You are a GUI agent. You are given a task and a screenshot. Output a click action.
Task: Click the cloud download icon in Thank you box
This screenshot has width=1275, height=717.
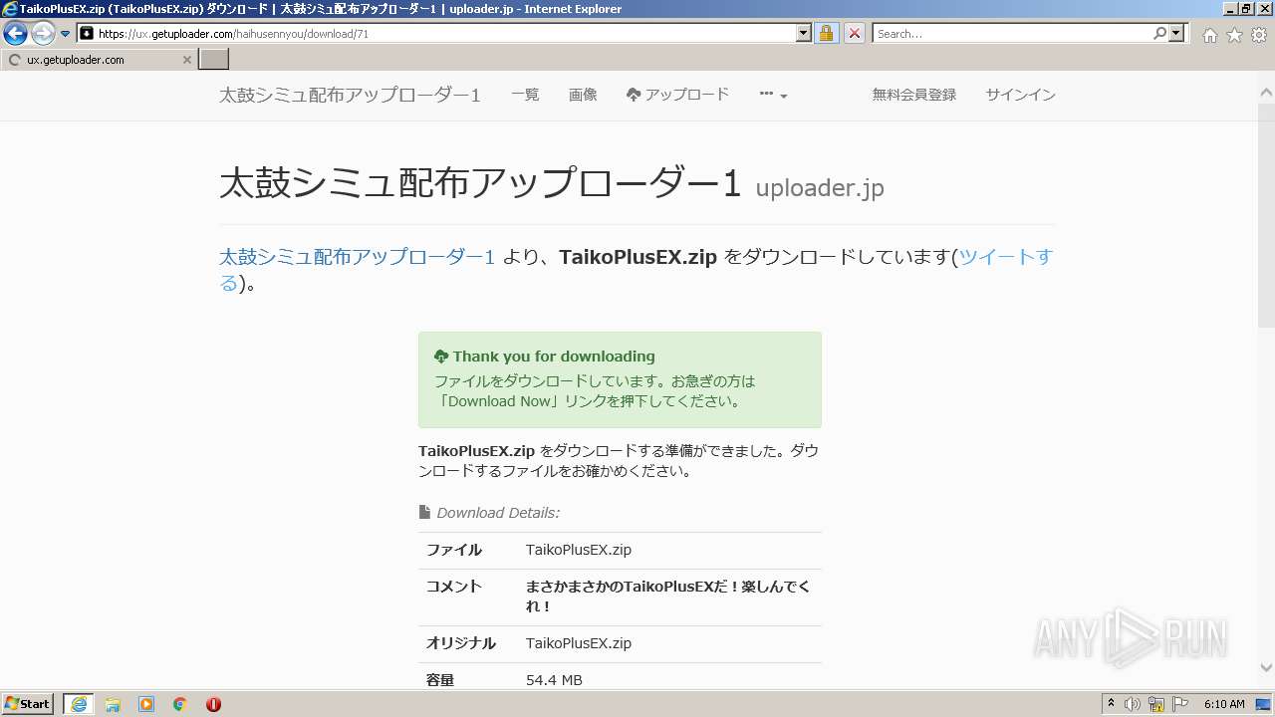pos(441,357)
